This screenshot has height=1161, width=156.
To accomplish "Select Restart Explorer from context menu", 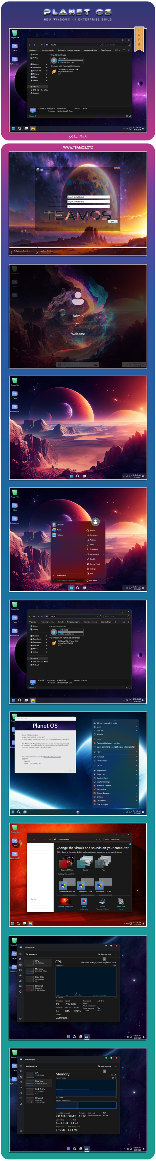I will 115,793.
